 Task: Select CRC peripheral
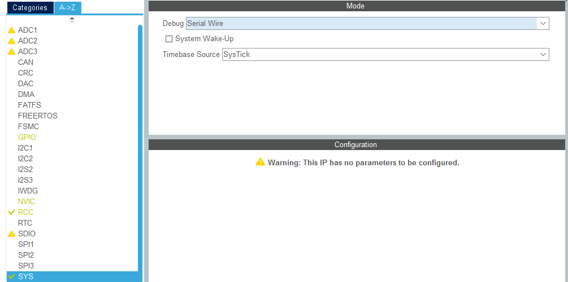[x=26, y=73]
